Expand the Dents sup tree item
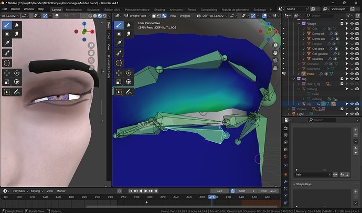 tap(304, 39)
